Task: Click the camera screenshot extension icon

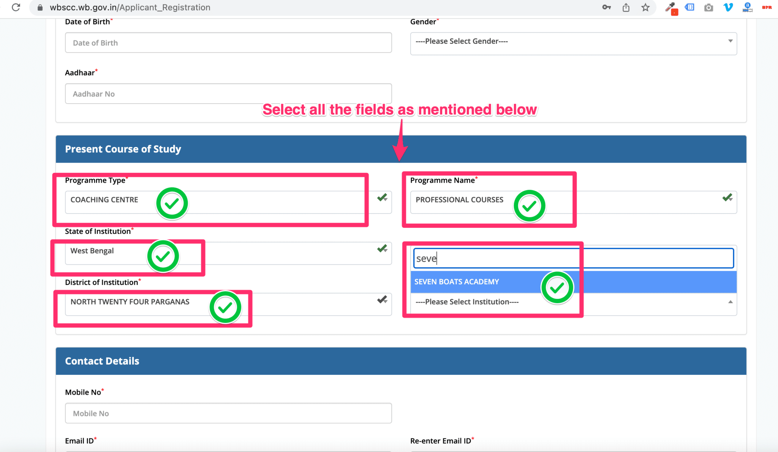Action: pyautogui.click(x=708, y=8)
